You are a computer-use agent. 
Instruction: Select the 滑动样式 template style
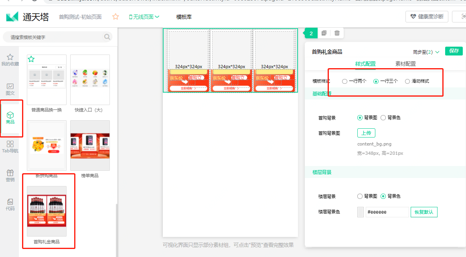click(407, 81)
